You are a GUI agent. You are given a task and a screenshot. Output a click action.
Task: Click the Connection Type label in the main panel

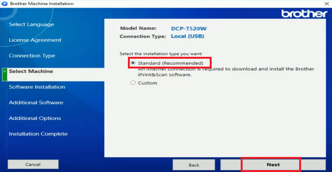(x=143, y=37)
